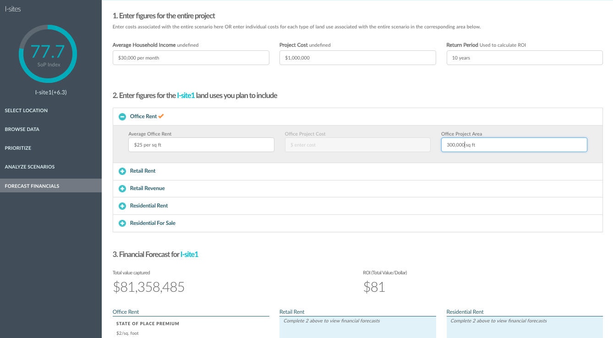The height and width of the screenshot is (338, 613).
Task: Click the Total value captured label
Action: coord(131,273)
